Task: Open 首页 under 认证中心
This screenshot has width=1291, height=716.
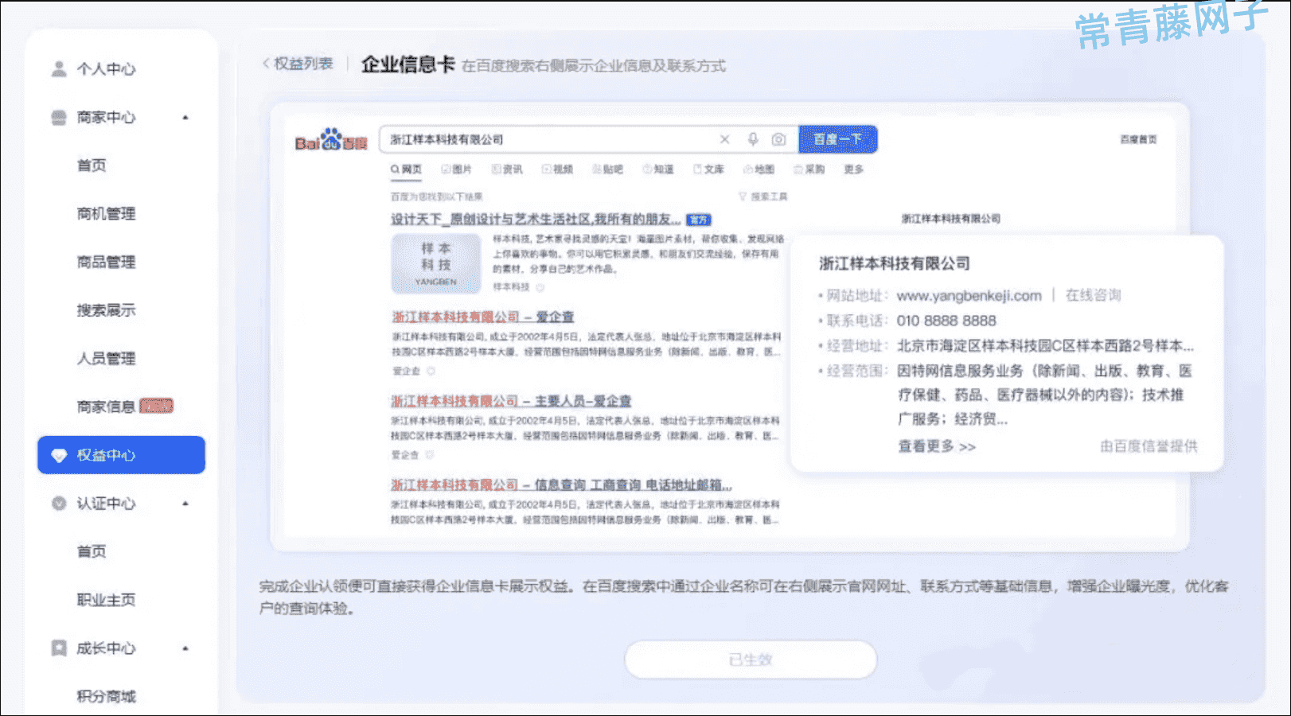Action: pyautogui.click(x=92, y=551)
